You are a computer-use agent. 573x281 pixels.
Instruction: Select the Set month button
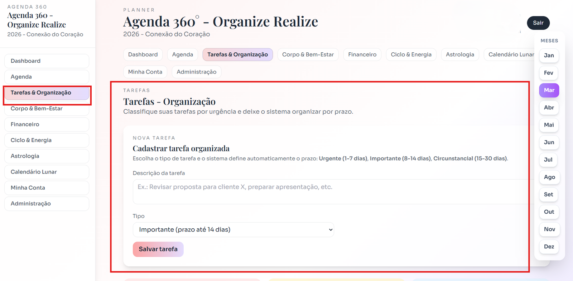click(549, 195)
